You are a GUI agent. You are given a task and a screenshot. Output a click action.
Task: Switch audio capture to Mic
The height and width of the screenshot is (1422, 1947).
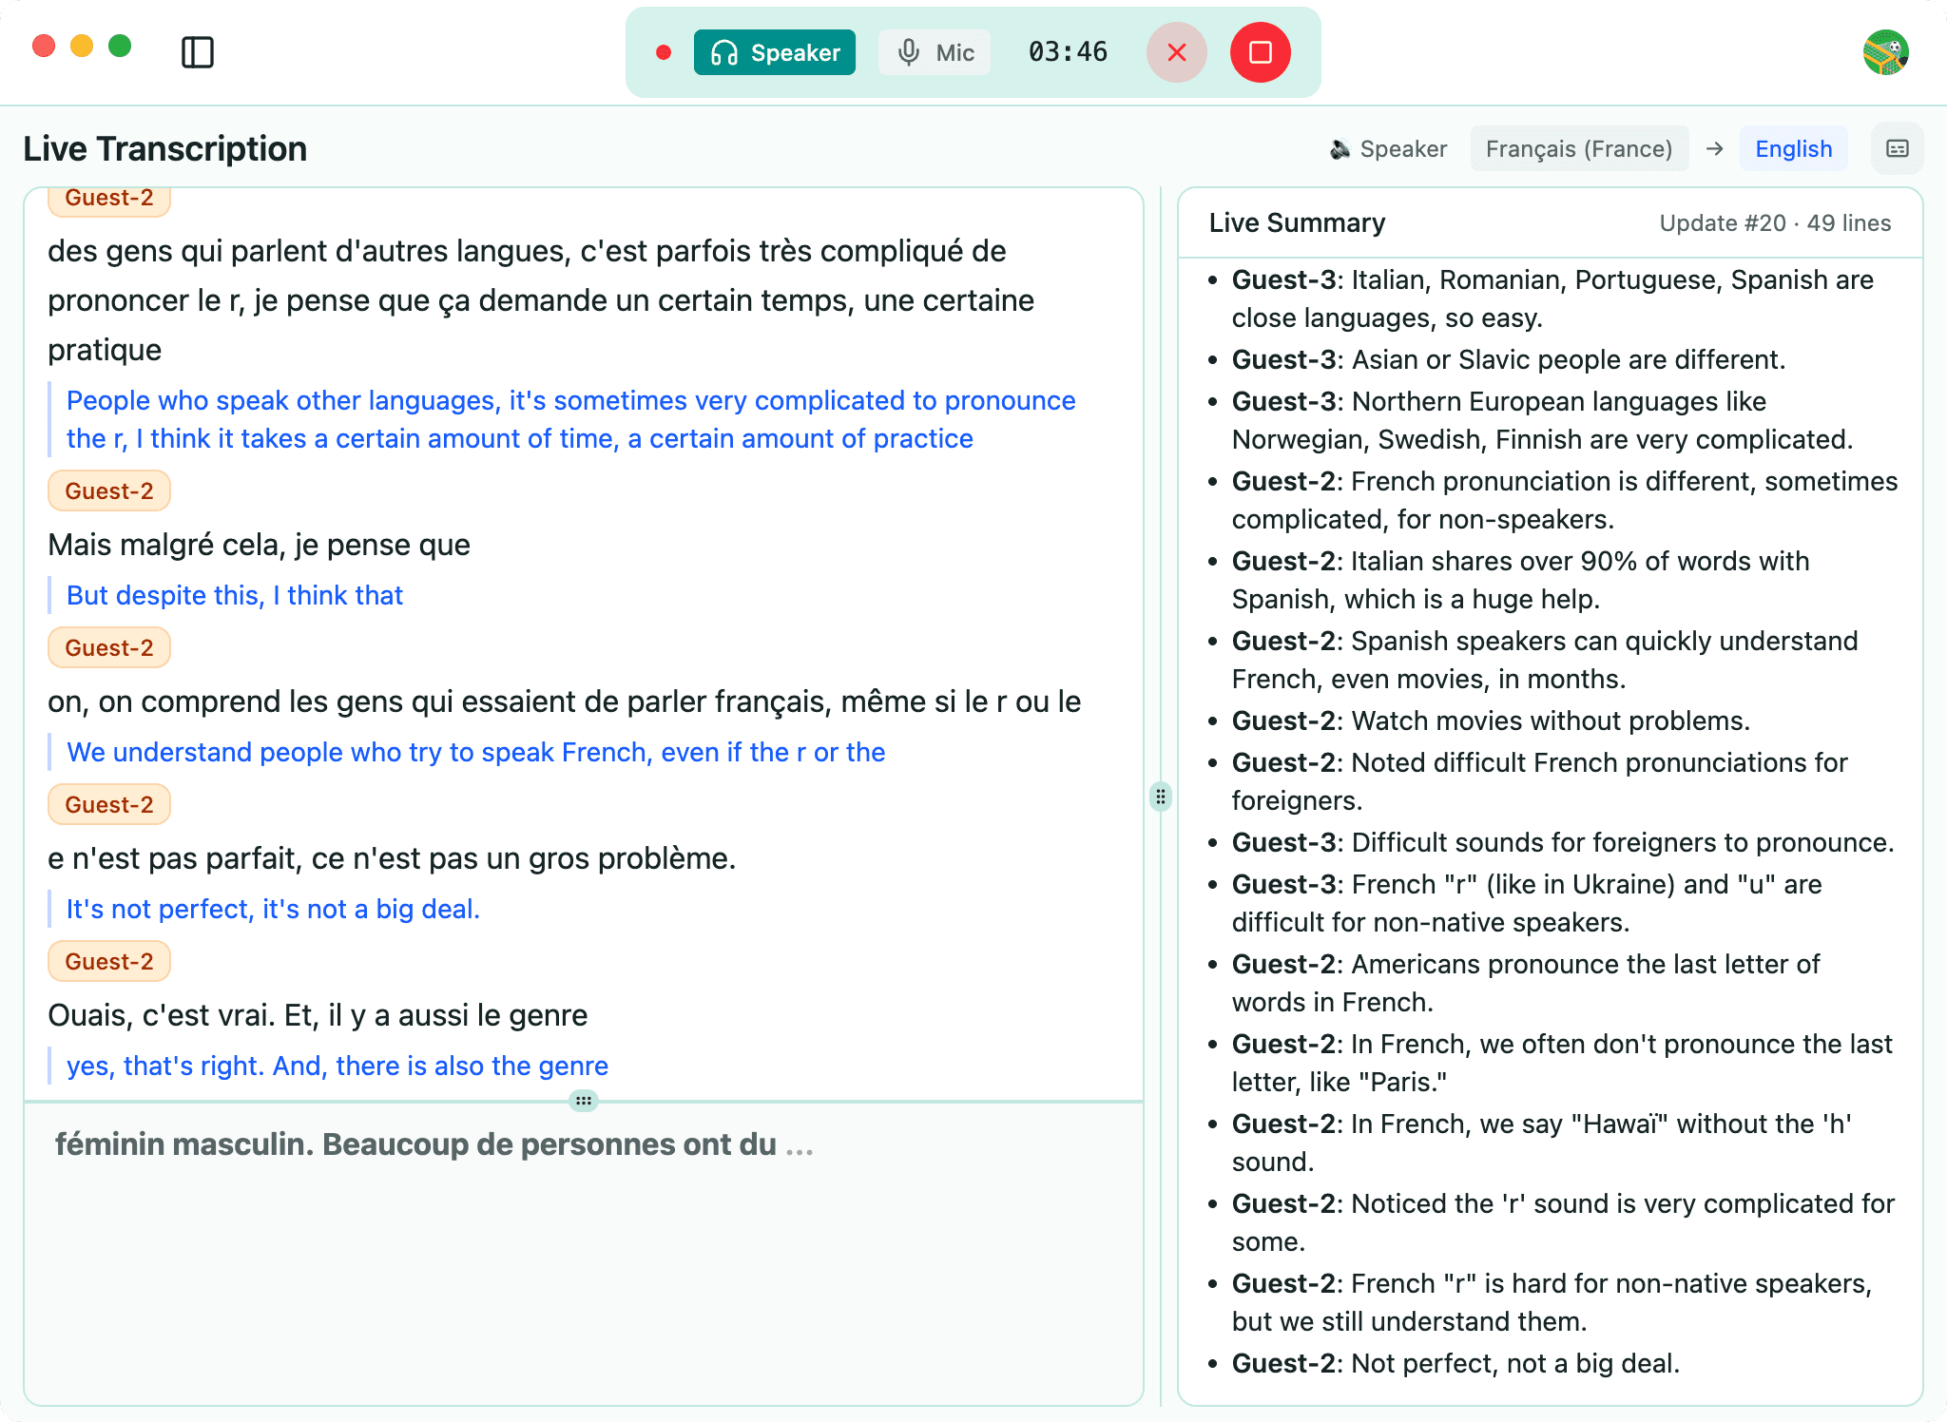tap(935, 52)
